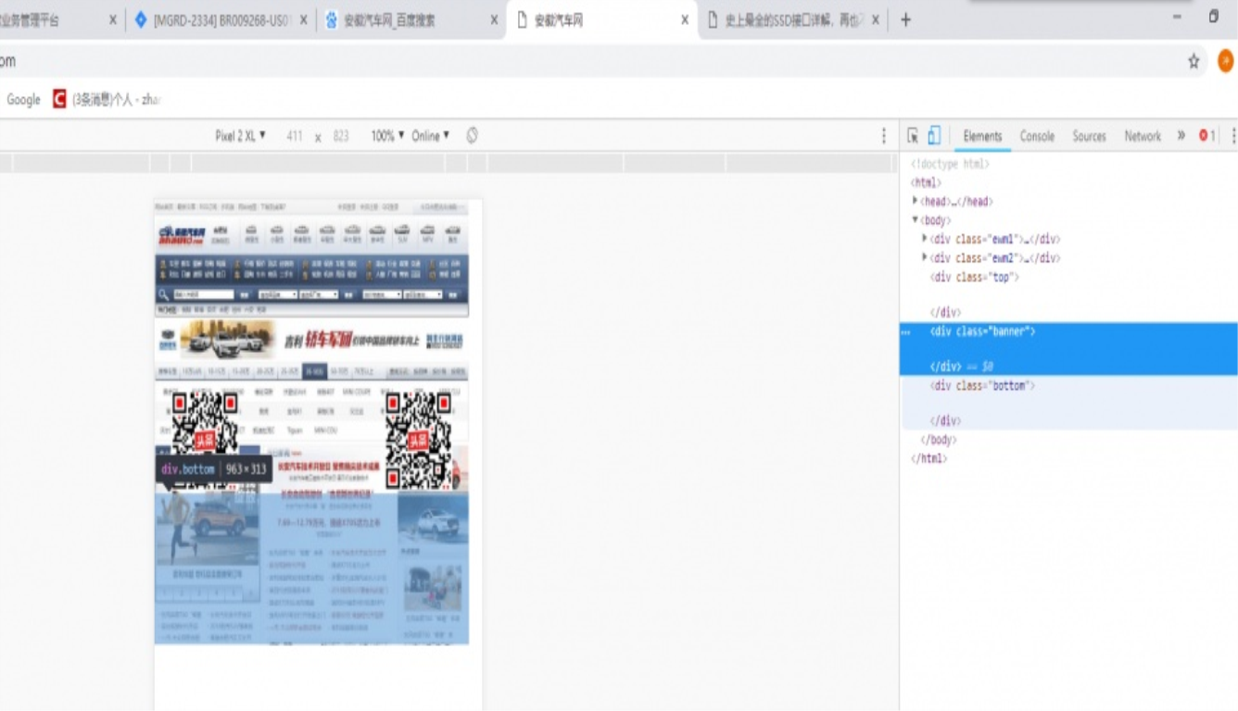1238x711 pixels.
Task: Click the 吉利轿车车厢 banner ad
Action: [311, 341]
